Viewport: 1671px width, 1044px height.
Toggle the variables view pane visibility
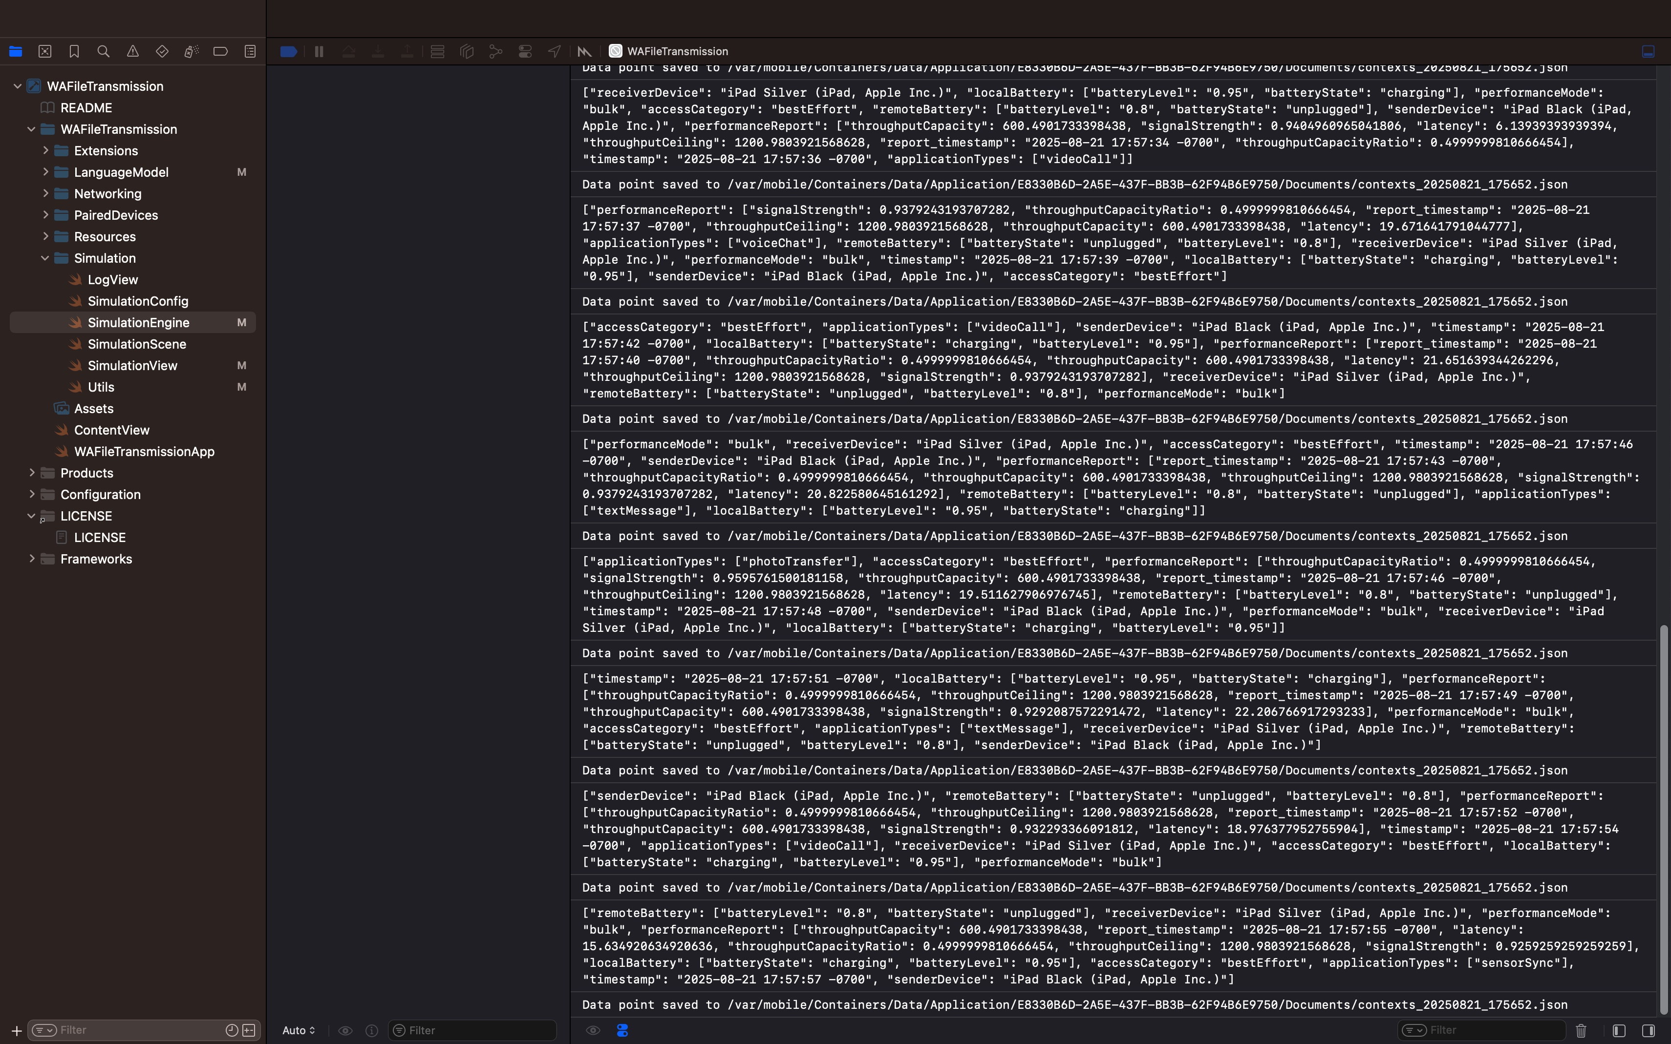(x=1619, y=1030)
